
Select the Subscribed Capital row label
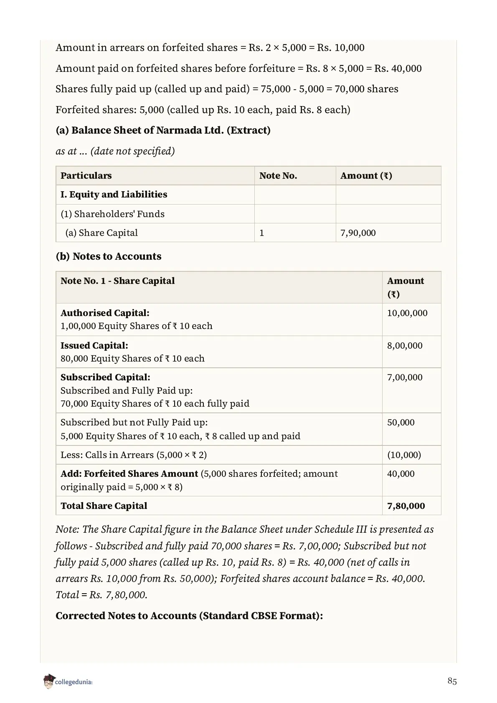click(105, 377)
